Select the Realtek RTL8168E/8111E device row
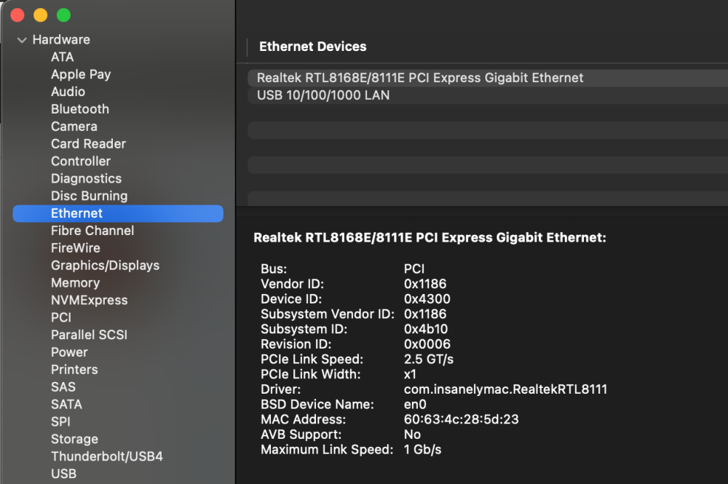The width and height of the screenshot is (728, 484). point(488,78)
